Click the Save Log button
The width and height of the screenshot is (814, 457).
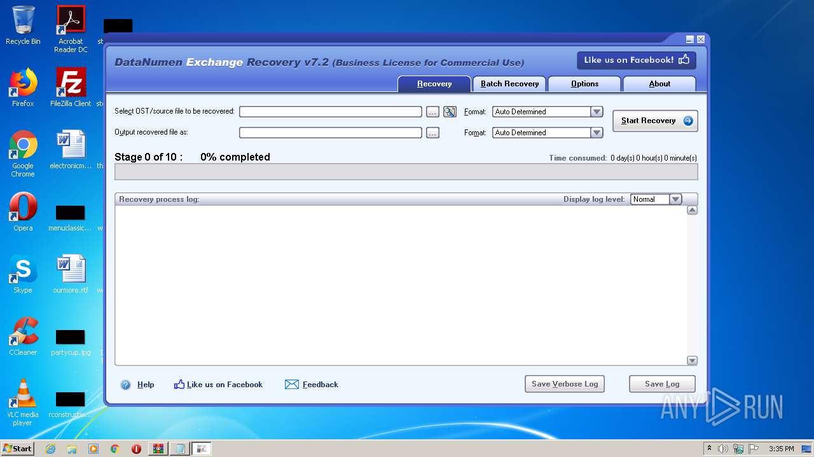(662, 384)
